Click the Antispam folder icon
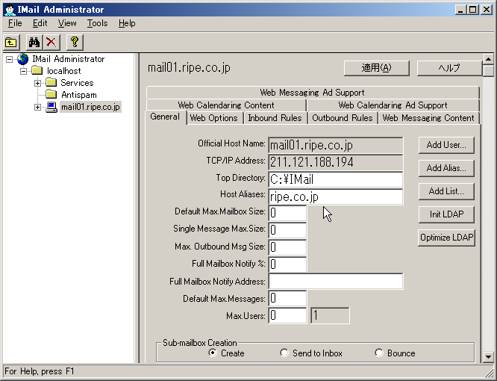Viewport: 497px width, 381px height. 51,95
